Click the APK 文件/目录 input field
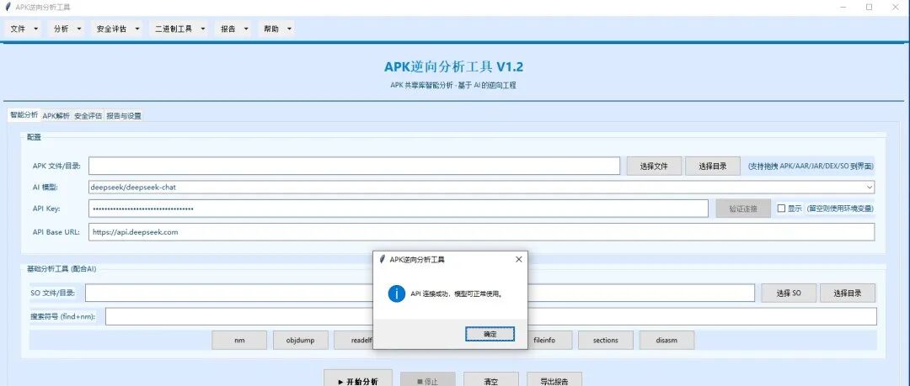The width and height of the screenshot is (910, 386). click(354, 166)
